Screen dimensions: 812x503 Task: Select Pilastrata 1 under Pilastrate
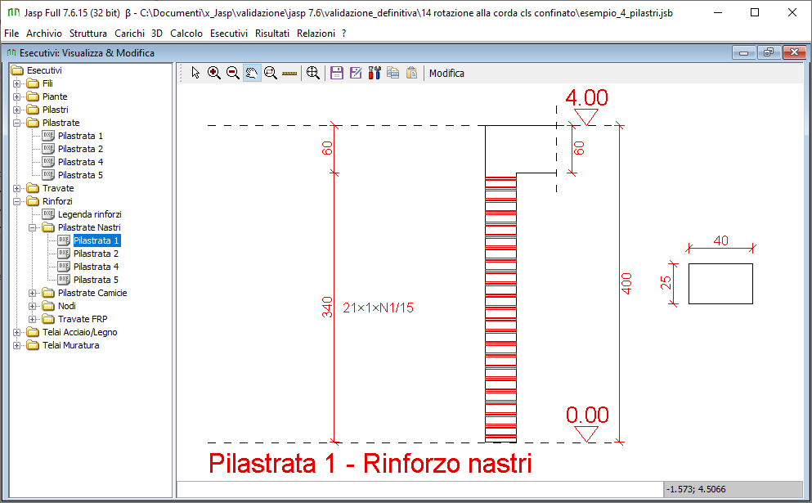point(80,136)
